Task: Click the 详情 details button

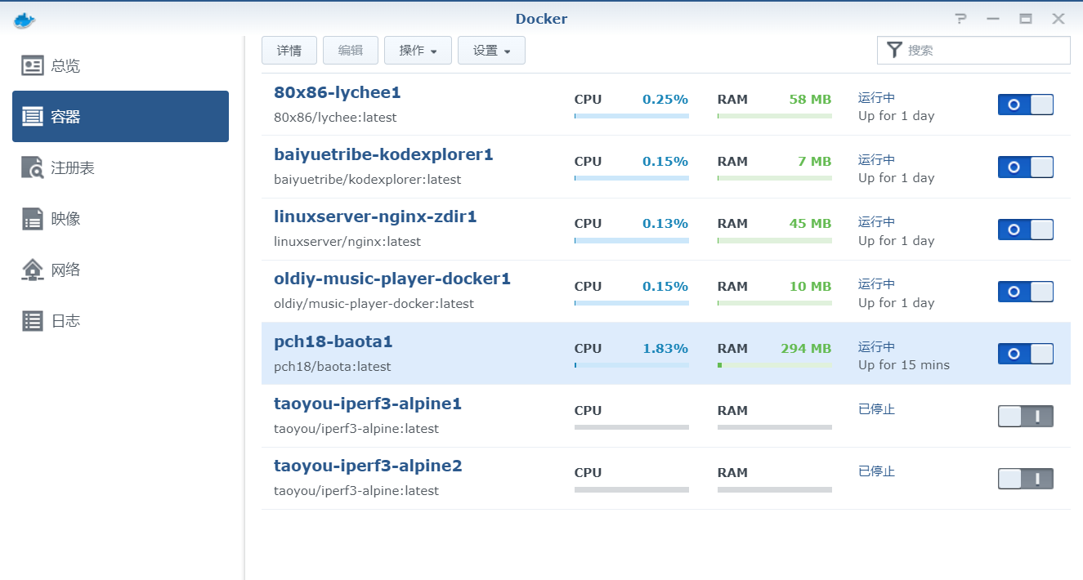Action: 289,51
